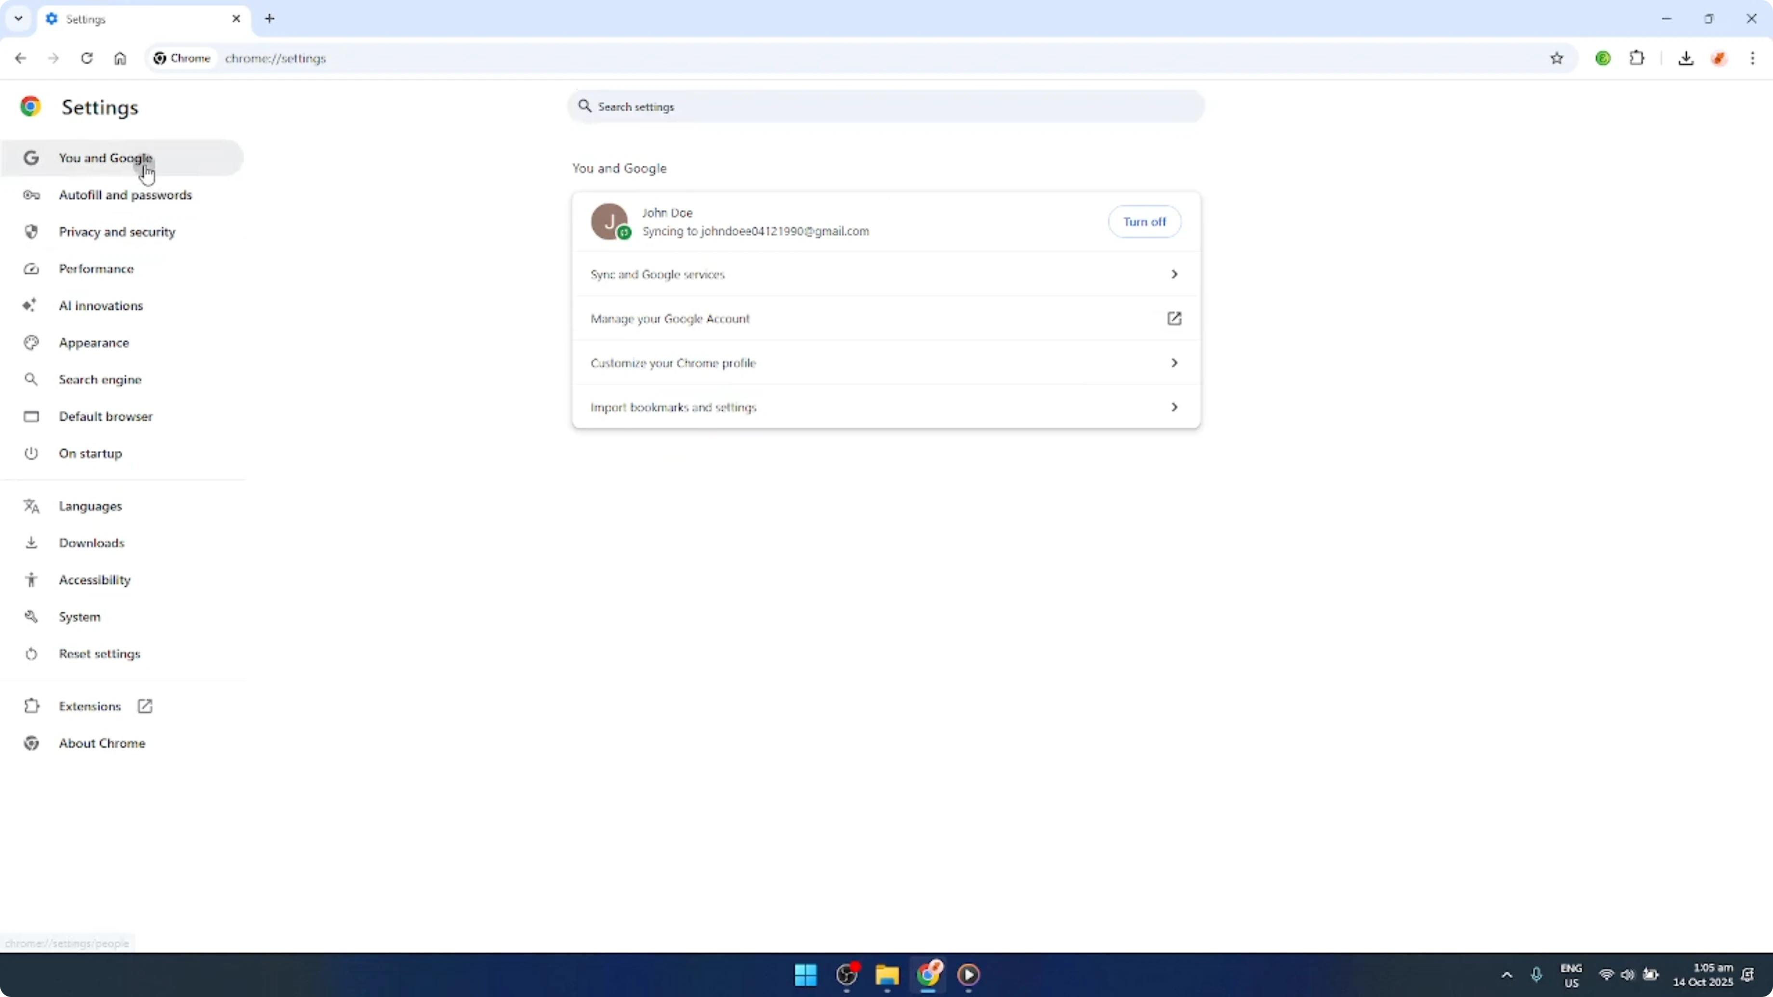Open Privacy and security settings
The height and width of the screenshot is (997, 1773).
pyautogui.click(x=117, y=232)
